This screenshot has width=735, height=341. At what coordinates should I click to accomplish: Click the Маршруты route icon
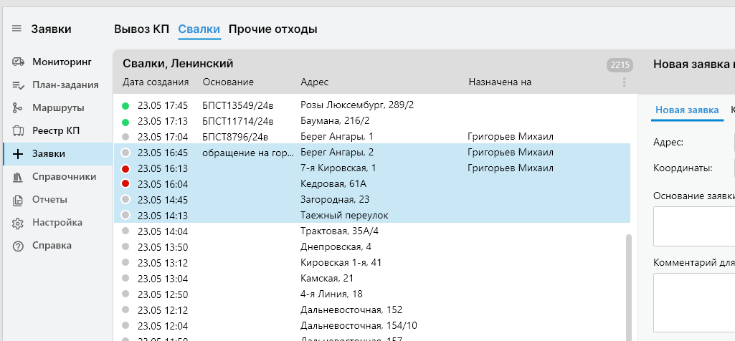19,107
